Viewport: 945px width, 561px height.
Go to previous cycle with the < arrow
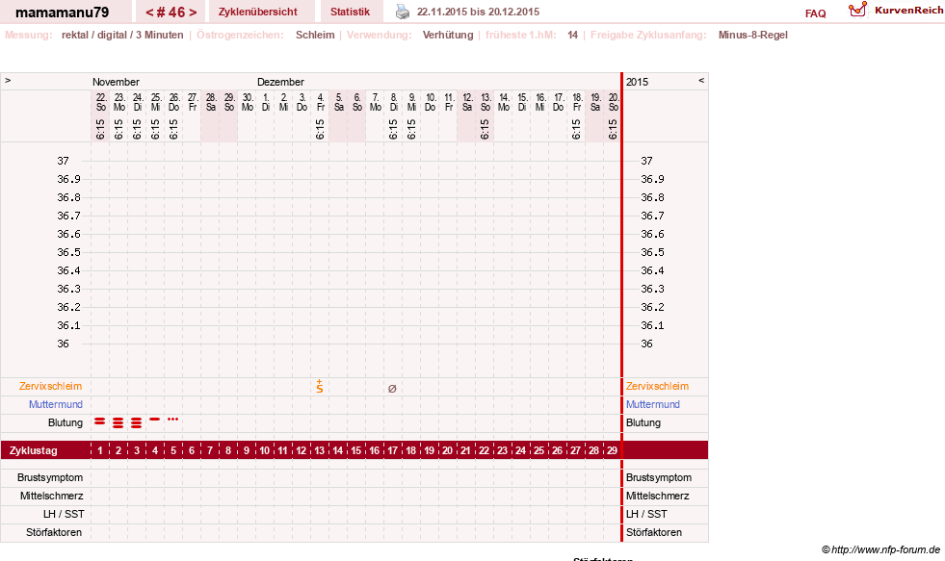pos(149,13)
